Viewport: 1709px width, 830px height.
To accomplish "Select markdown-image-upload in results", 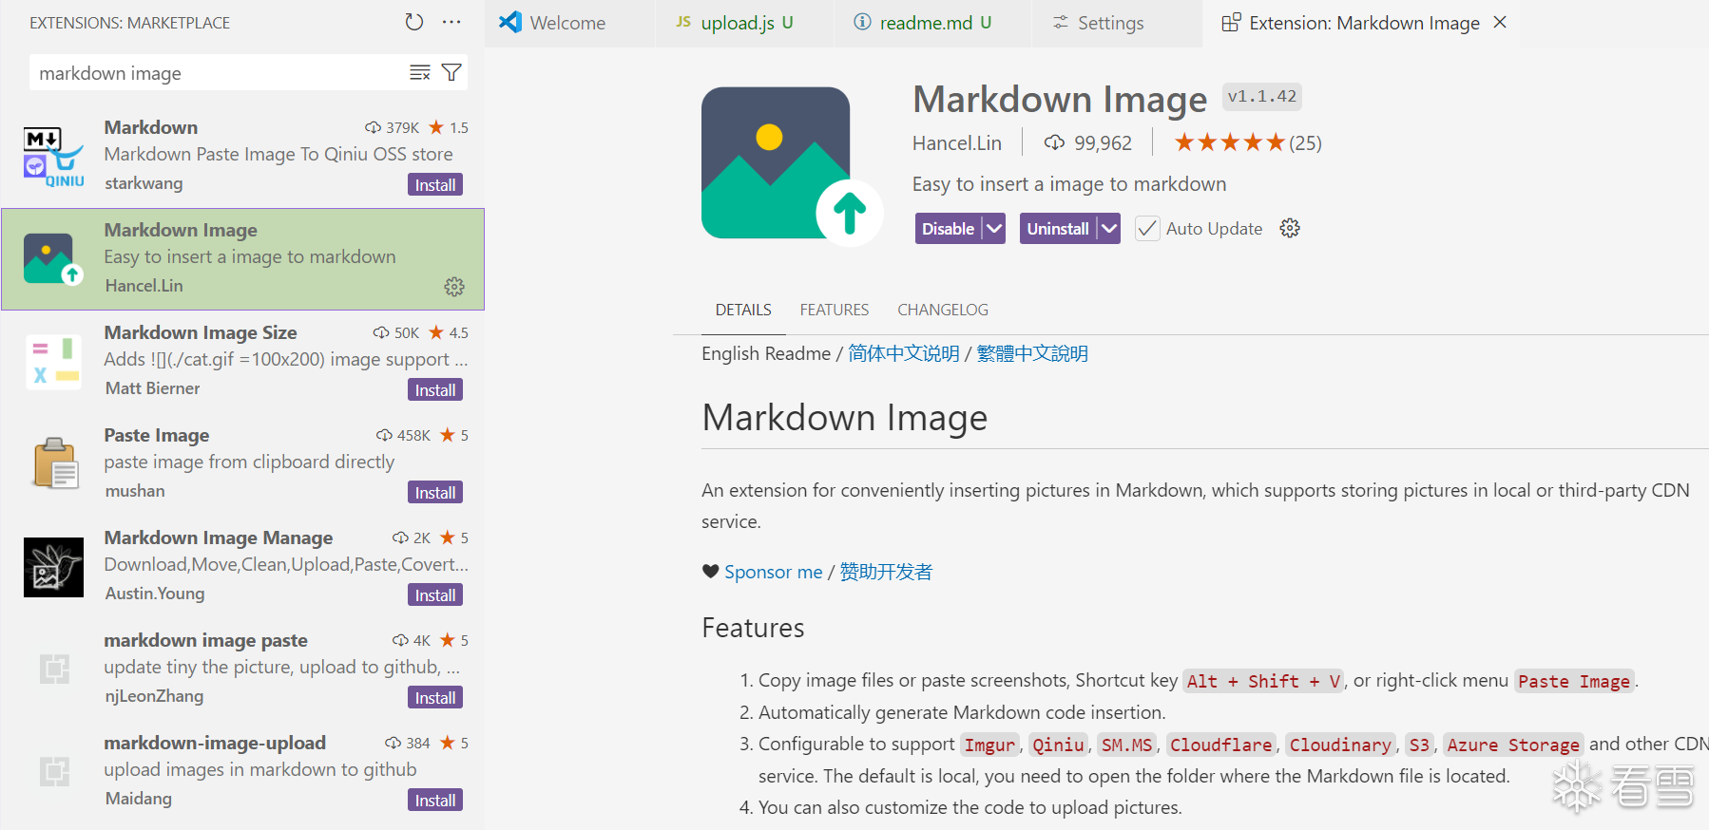I will (243, 771).
